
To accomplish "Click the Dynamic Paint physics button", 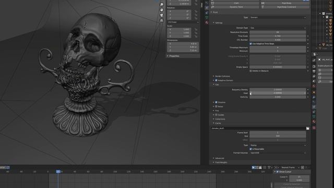I will (235, 7).
